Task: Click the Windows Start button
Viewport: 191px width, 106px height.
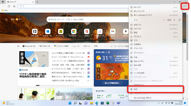Action: pyautogui.click(x=70, y=103)
